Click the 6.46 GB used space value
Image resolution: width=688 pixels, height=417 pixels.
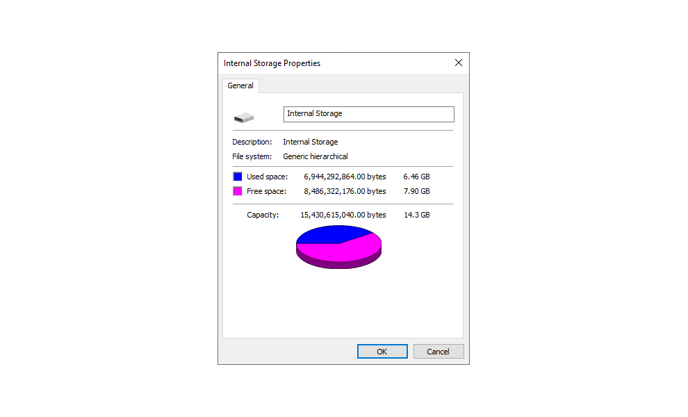pos(416,177)
